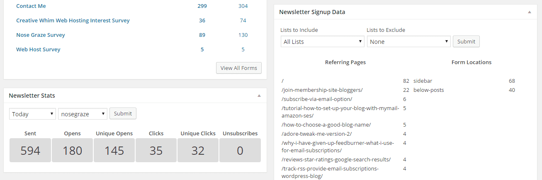This screenshot has width=542, height=180.
Task: Collapse the Newsletter Stats panel
Action: (259, 96)
